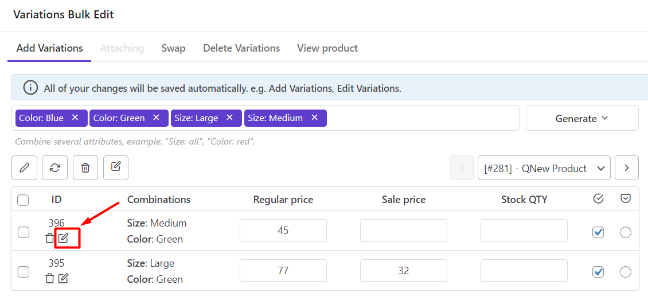Click the Sale price field for variation 396
The width and height of the screenshot is (648, 304).
point(403,231)
